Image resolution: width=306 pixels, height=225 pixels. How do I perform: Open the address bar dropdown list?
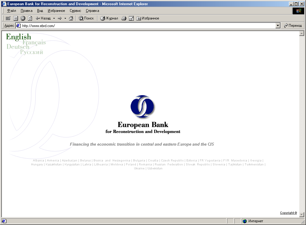[x=278, y=26]
